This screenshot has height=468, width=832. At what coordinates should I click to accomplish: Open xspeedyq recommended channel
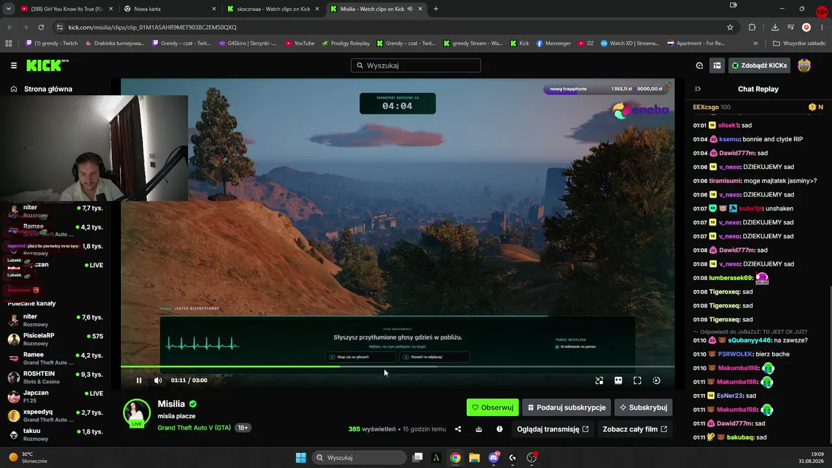[x=55, y=415]
